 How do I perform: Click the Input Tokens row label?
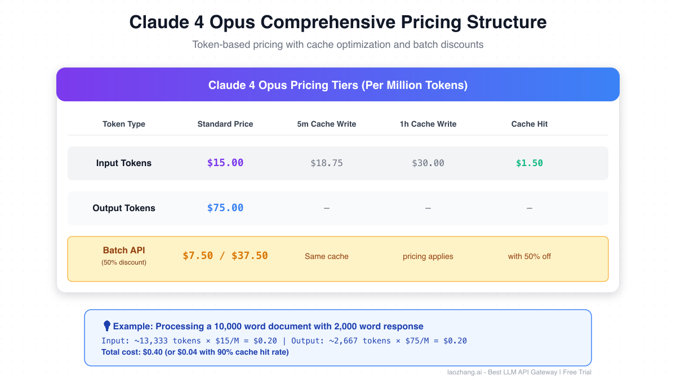pos(124,163)
